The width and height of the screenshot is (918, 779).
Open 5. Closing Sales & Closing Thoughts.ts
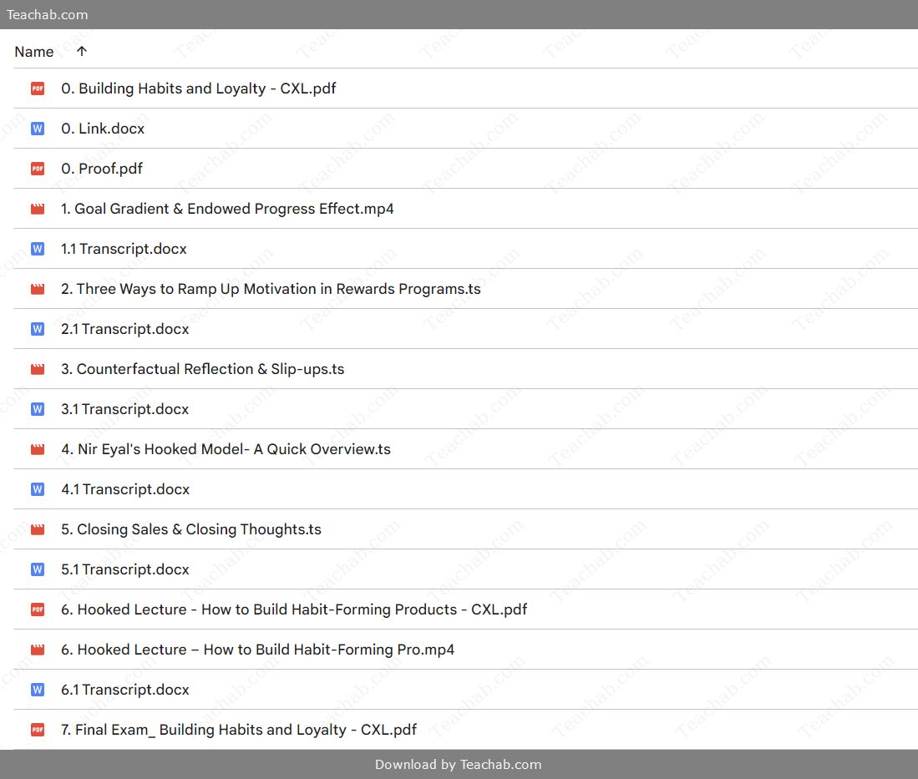pyautogui.click(x=465, y=529)
